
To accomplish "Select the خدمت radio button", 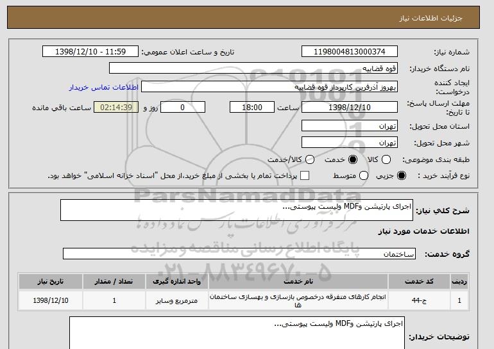I will [353, 159].
